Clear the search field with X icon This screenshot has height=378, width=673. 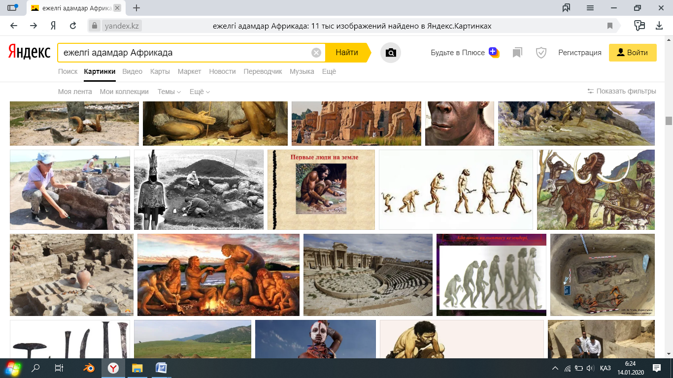click(x=316, y=53)
